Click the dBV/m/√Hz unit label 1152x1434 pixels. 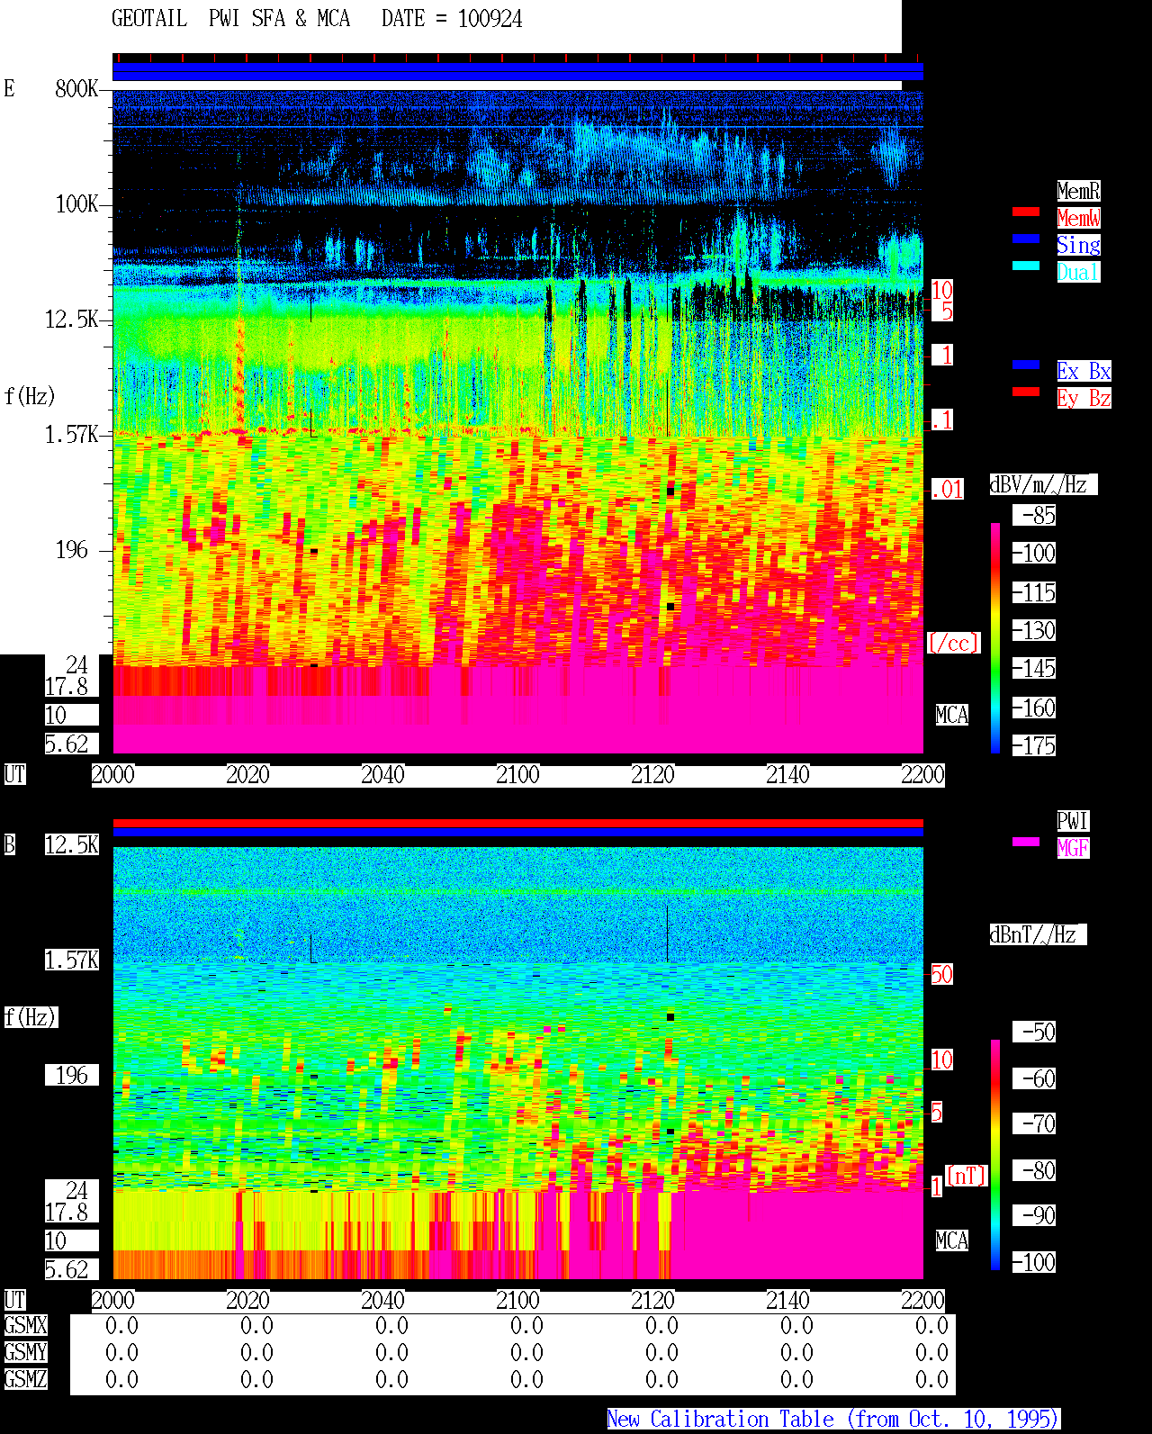click(x=1043, y=484)
